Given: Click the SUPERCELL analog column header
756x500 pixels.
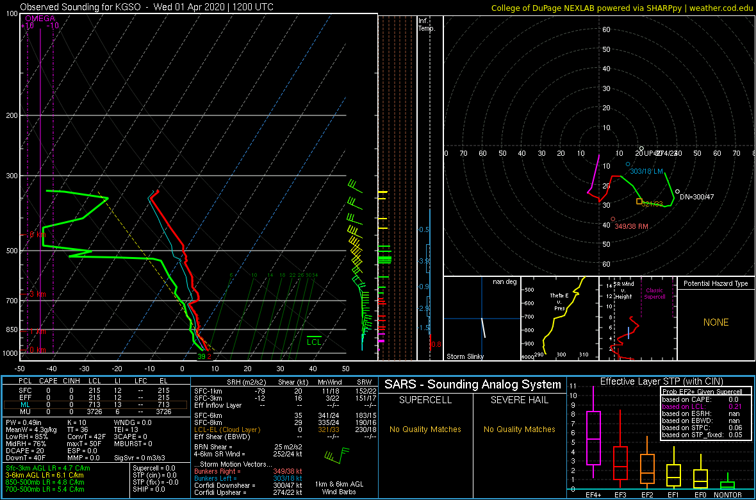Looking at the screenshot, I should [x=425, y=400].
